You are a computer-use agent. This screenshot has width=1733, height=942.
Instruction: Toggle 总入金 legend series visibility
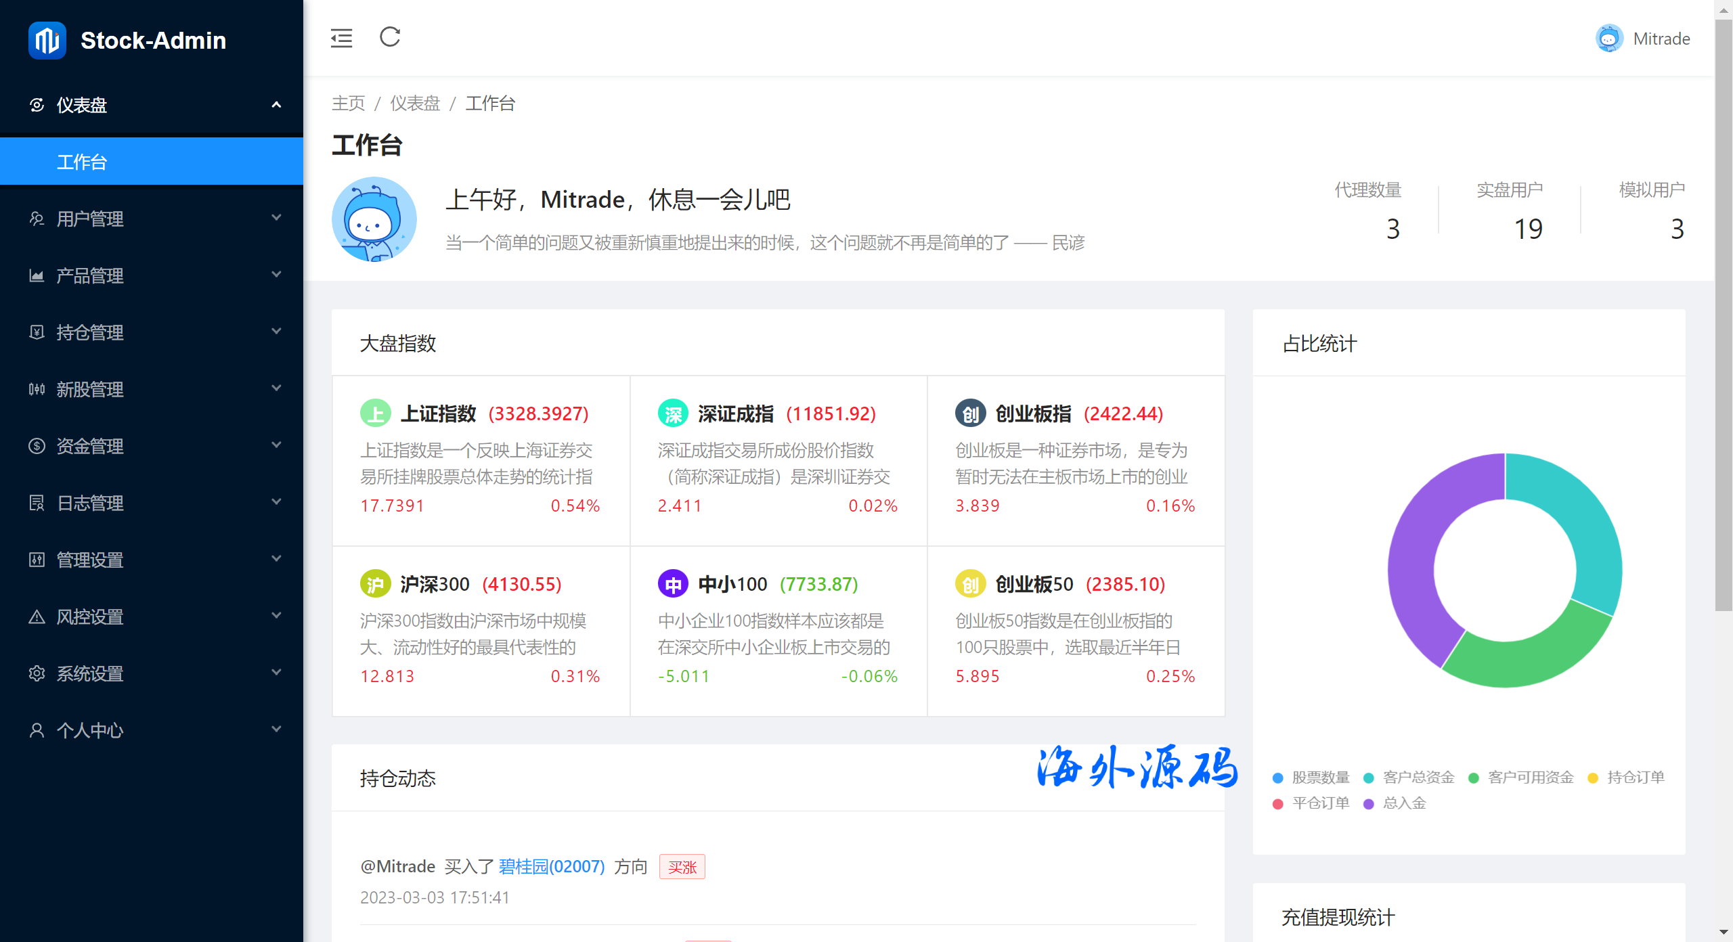pos(1395,803)
